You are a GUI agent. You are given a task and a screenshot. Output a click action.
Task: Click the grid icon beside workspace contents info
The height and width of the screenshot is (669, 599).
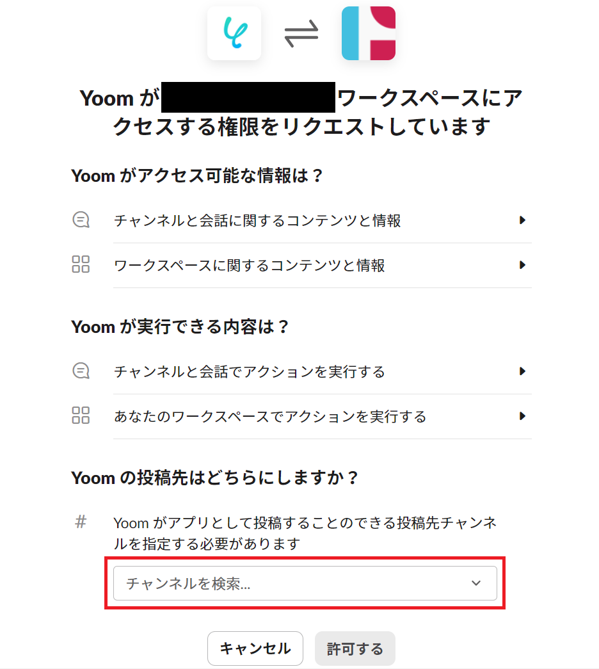click(81, 264)
